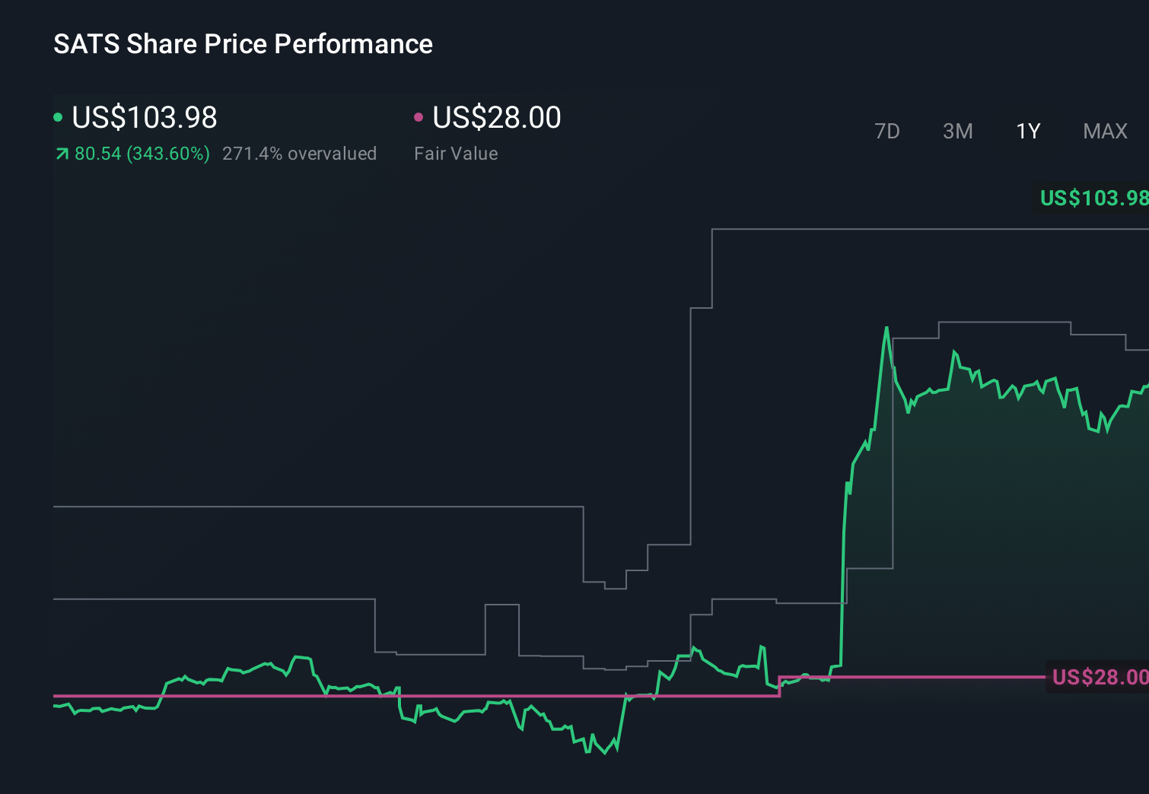Click the highest peak of the green price line
The height and width of the screenshot is (794, 1149).
(x=886, y=329)
